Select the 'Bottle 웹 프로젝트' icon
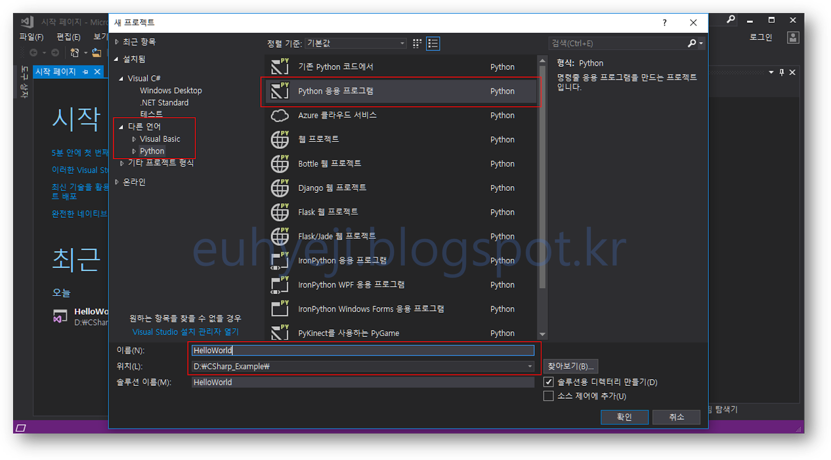Screen dimensions: 831x460 (279, 163)
